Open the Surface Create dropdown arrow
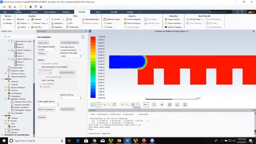Viewport: 256px width, 144px height. (13, 20)
